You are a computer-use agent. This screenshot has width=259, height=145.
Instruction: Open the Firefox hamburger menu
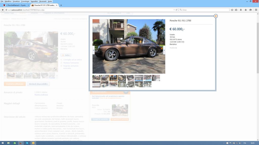256,10
